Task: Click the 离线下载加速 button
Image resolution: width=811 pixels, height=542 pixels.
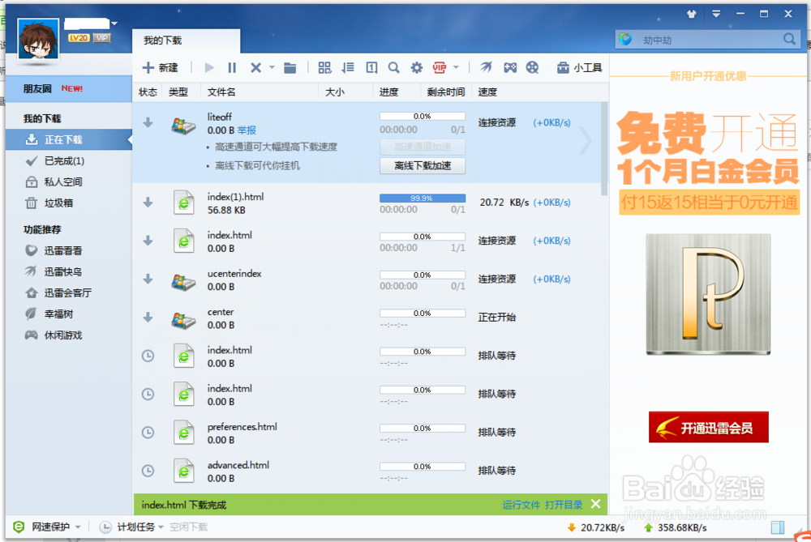Action: (x=423, y=166)
